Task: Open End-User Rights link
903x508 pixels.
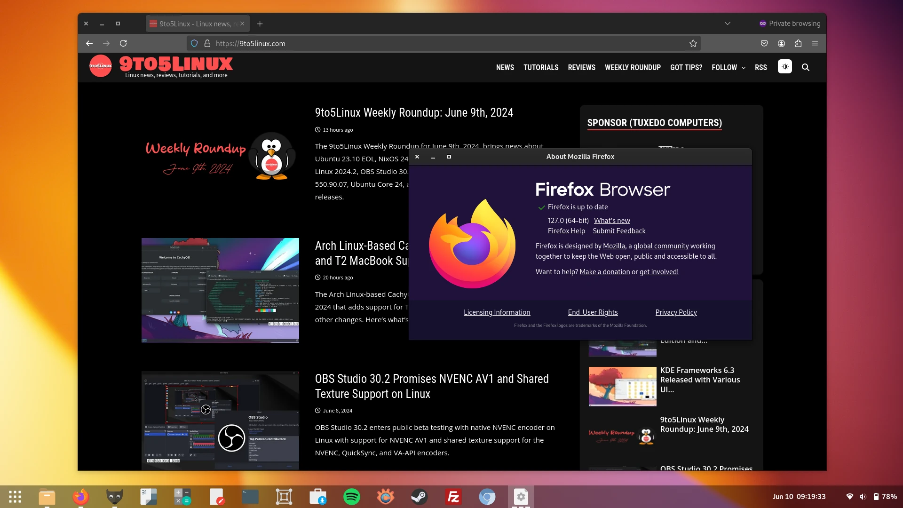Action: [x=593, y=312]
